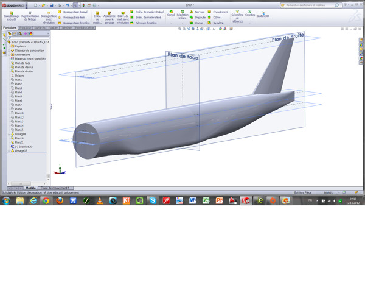Expand the Répétition linéaire dropdown arrow

click(182, 24)
